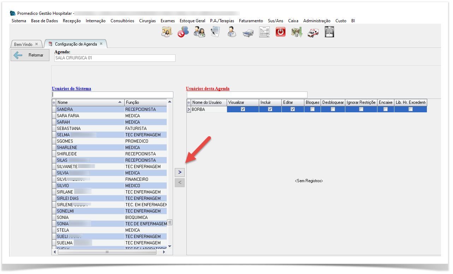Screen dimensions: 453x274
Task: Click the up arrow of user list scrollbar
Action: pyautogui.click(x=169, y=102)
